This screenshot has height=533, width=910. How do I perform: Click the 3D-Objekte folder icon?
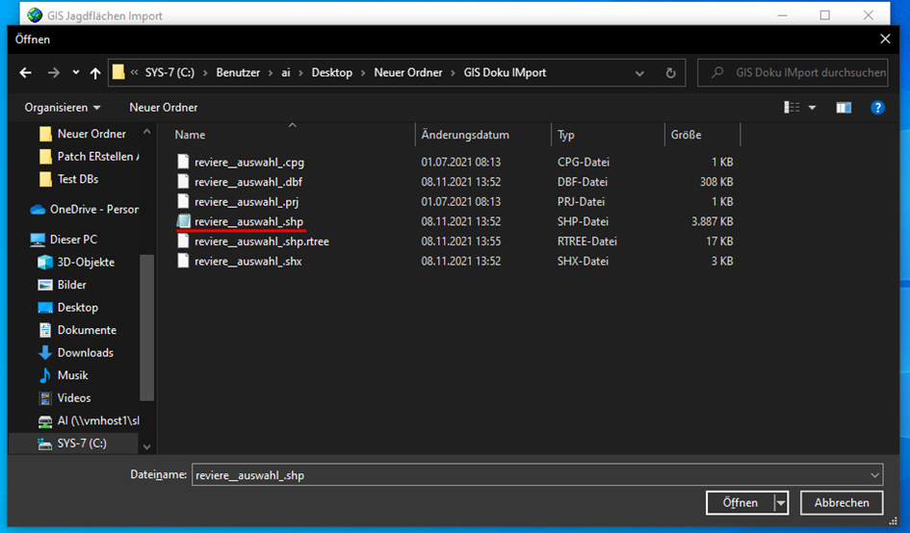(x=45, y=263)
